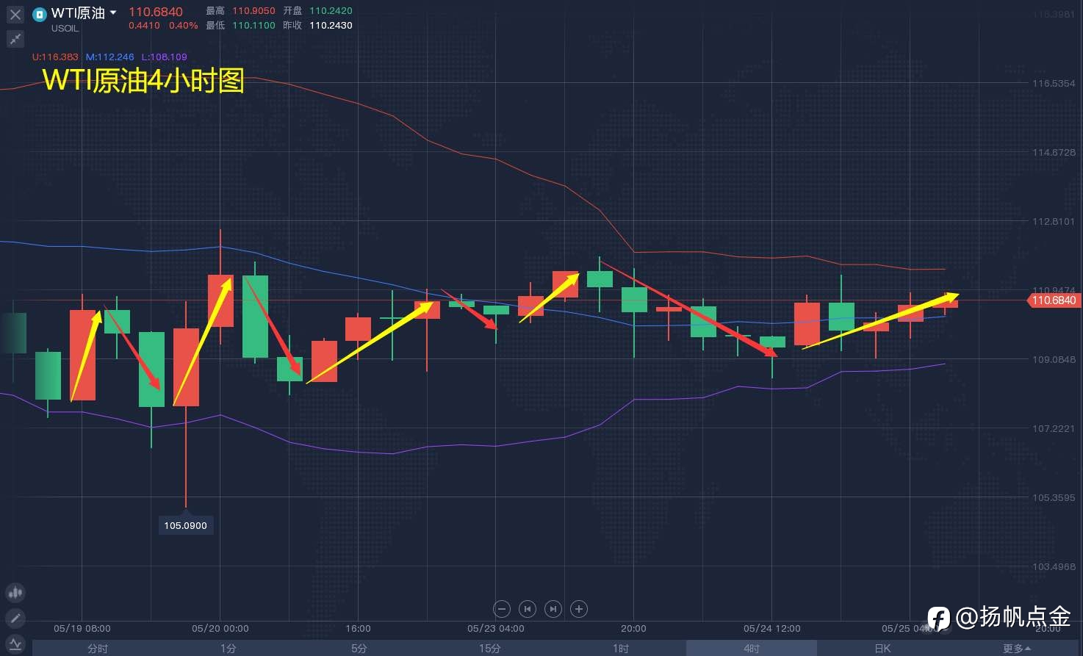1083x656 pixels.
Task: Open the indicator line icon
Action: [15, 644]
